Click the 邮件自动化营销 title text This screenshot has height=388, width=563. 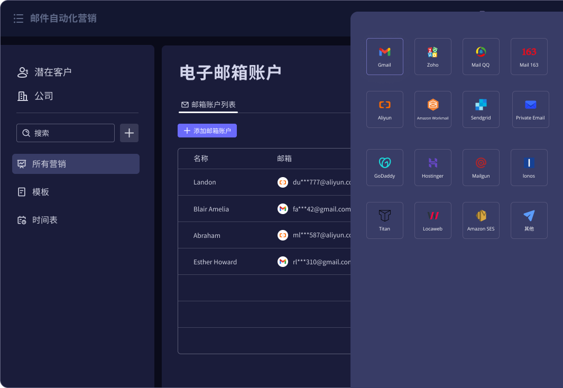[63, 19]
